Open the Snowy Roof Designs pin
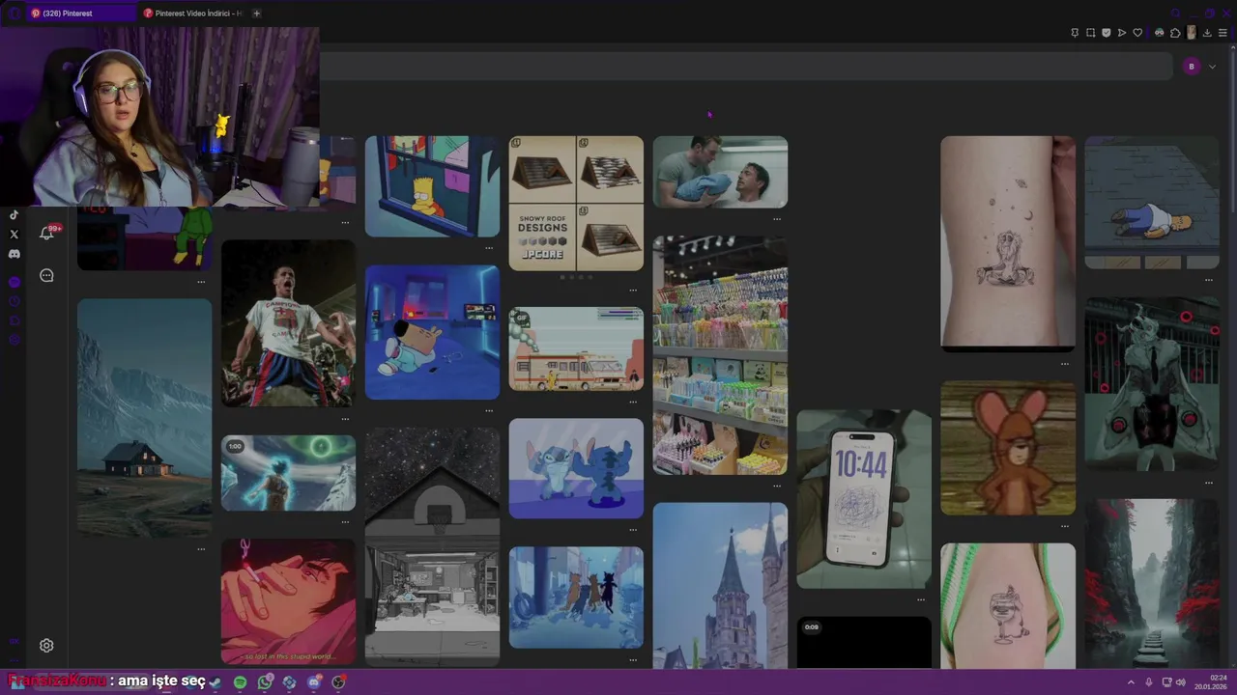 click(576, 203)
